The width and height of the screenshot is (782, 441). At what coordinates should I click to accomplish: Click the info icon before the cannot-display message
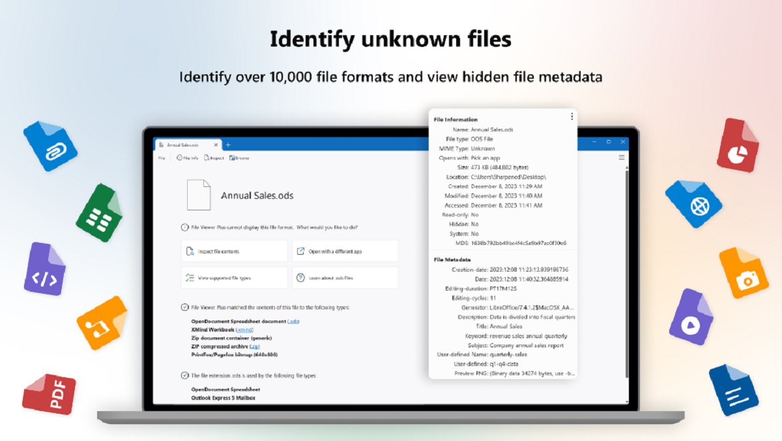click(x=184, y=227)
